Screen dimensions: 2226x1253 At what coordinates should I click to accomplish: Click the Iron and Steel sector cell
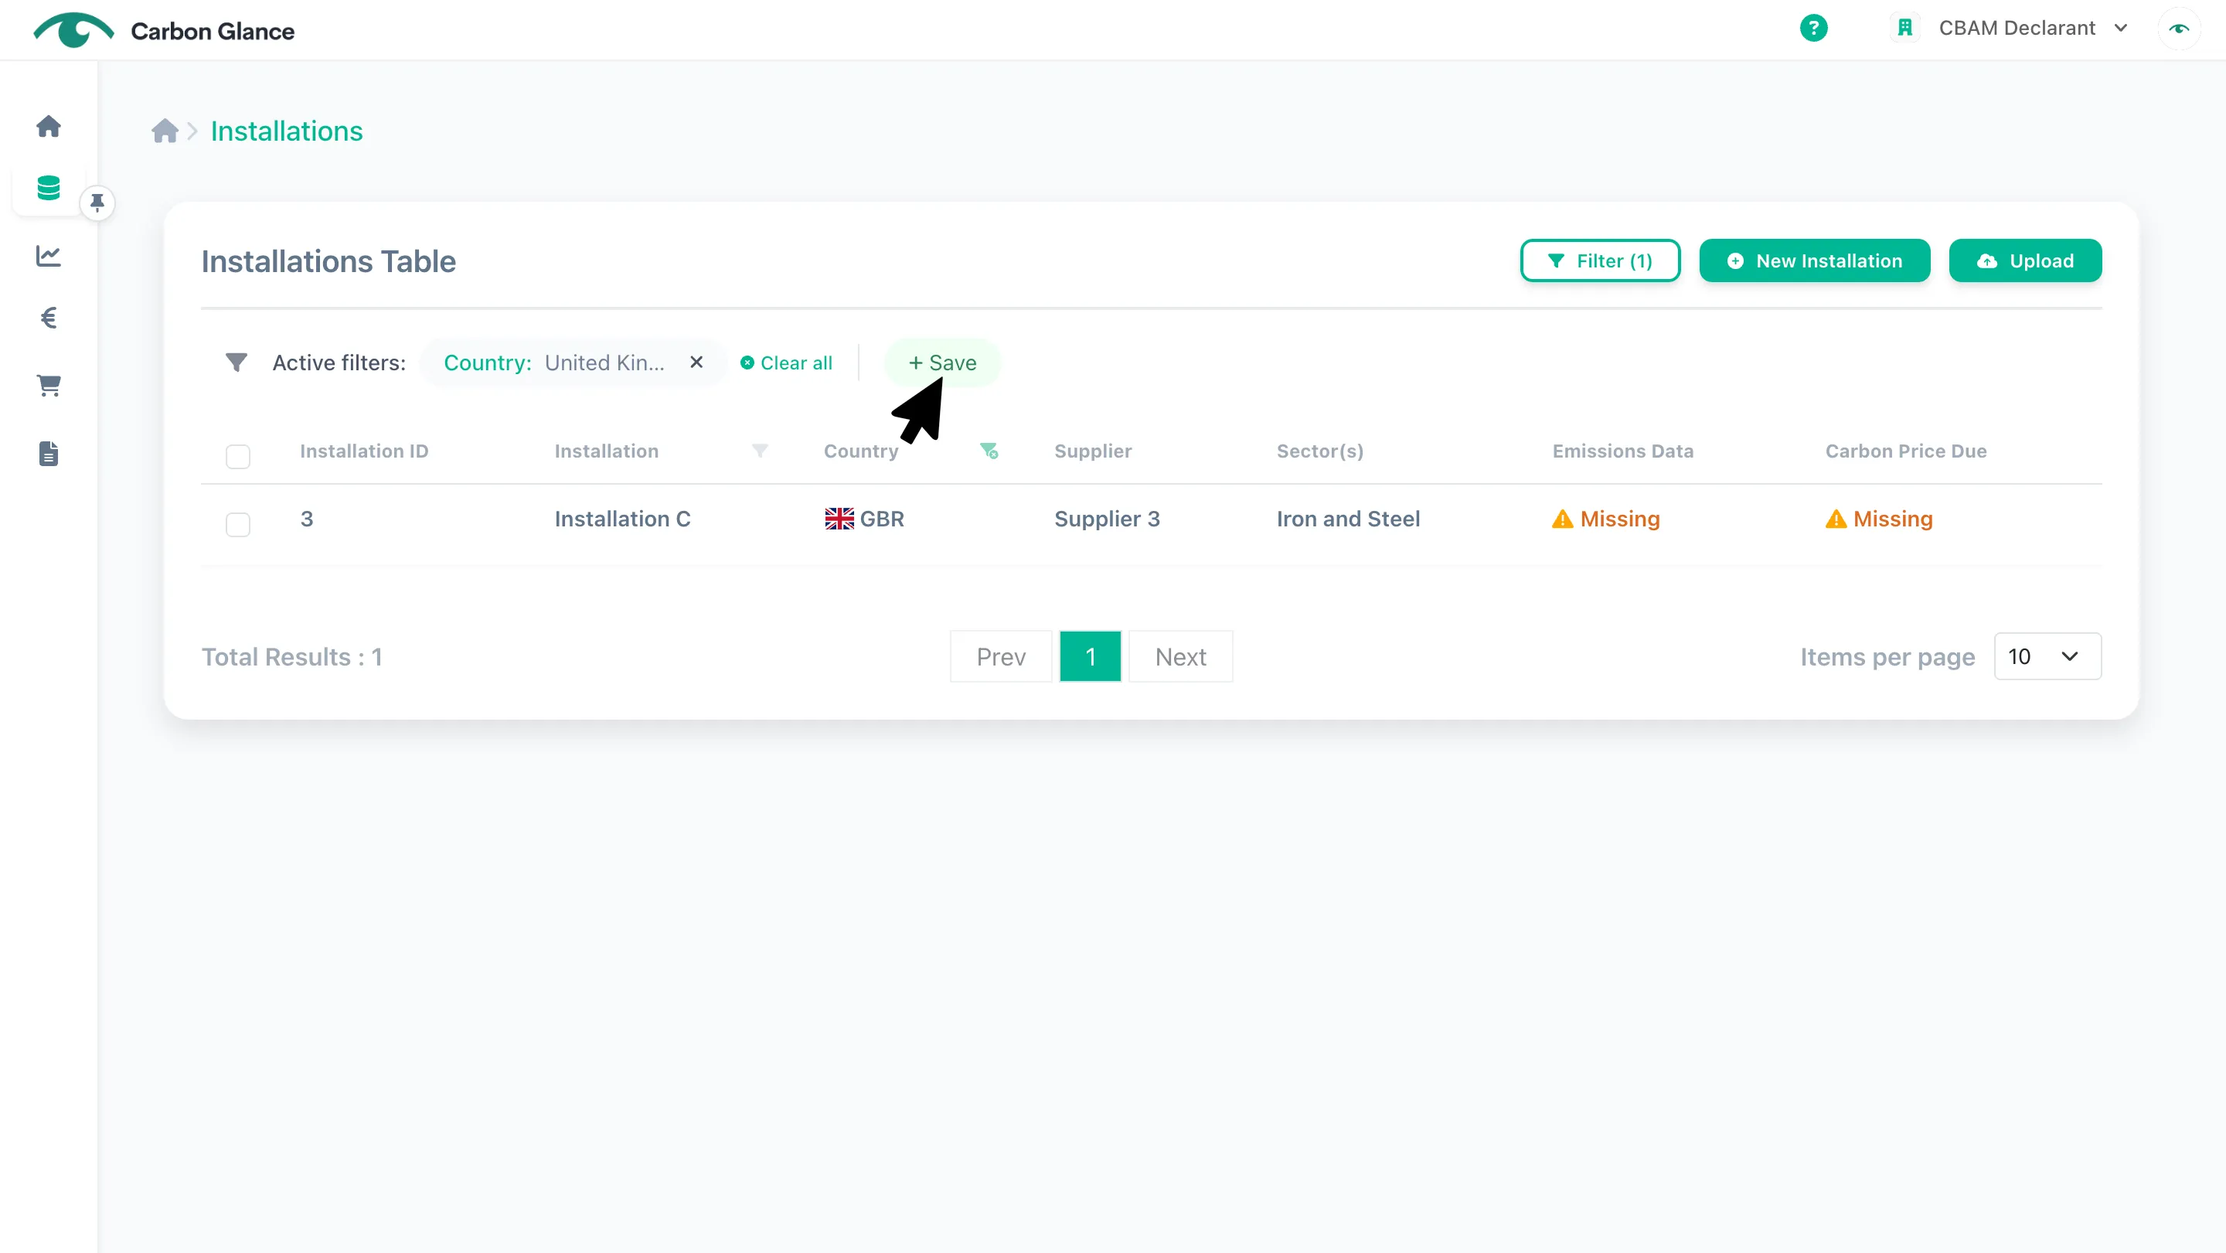[x=1348, y=519]
